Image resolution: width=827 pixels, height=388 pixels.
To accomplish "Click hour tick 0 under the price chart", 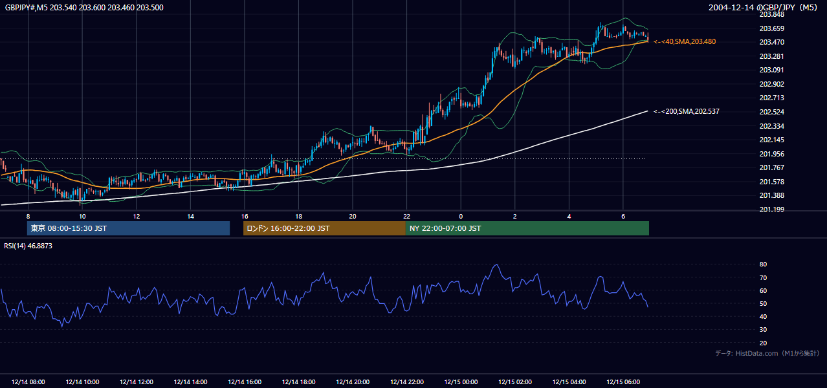I will [461, 216].
